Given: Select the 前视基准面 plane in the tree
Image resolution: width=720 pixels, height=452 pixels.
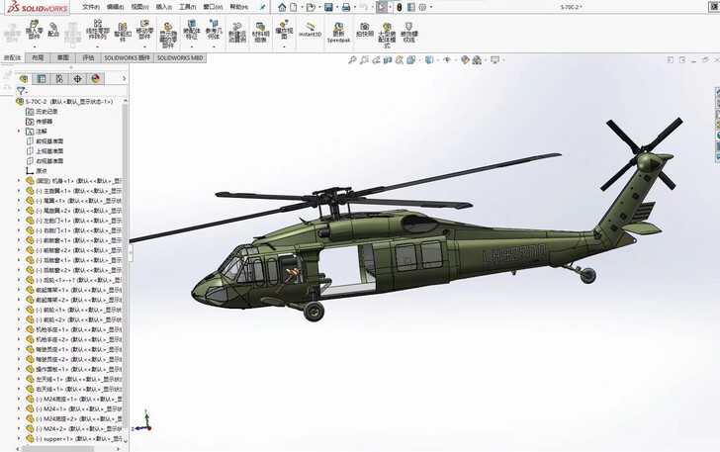Looking at the screenshot, I should point(49,140).
